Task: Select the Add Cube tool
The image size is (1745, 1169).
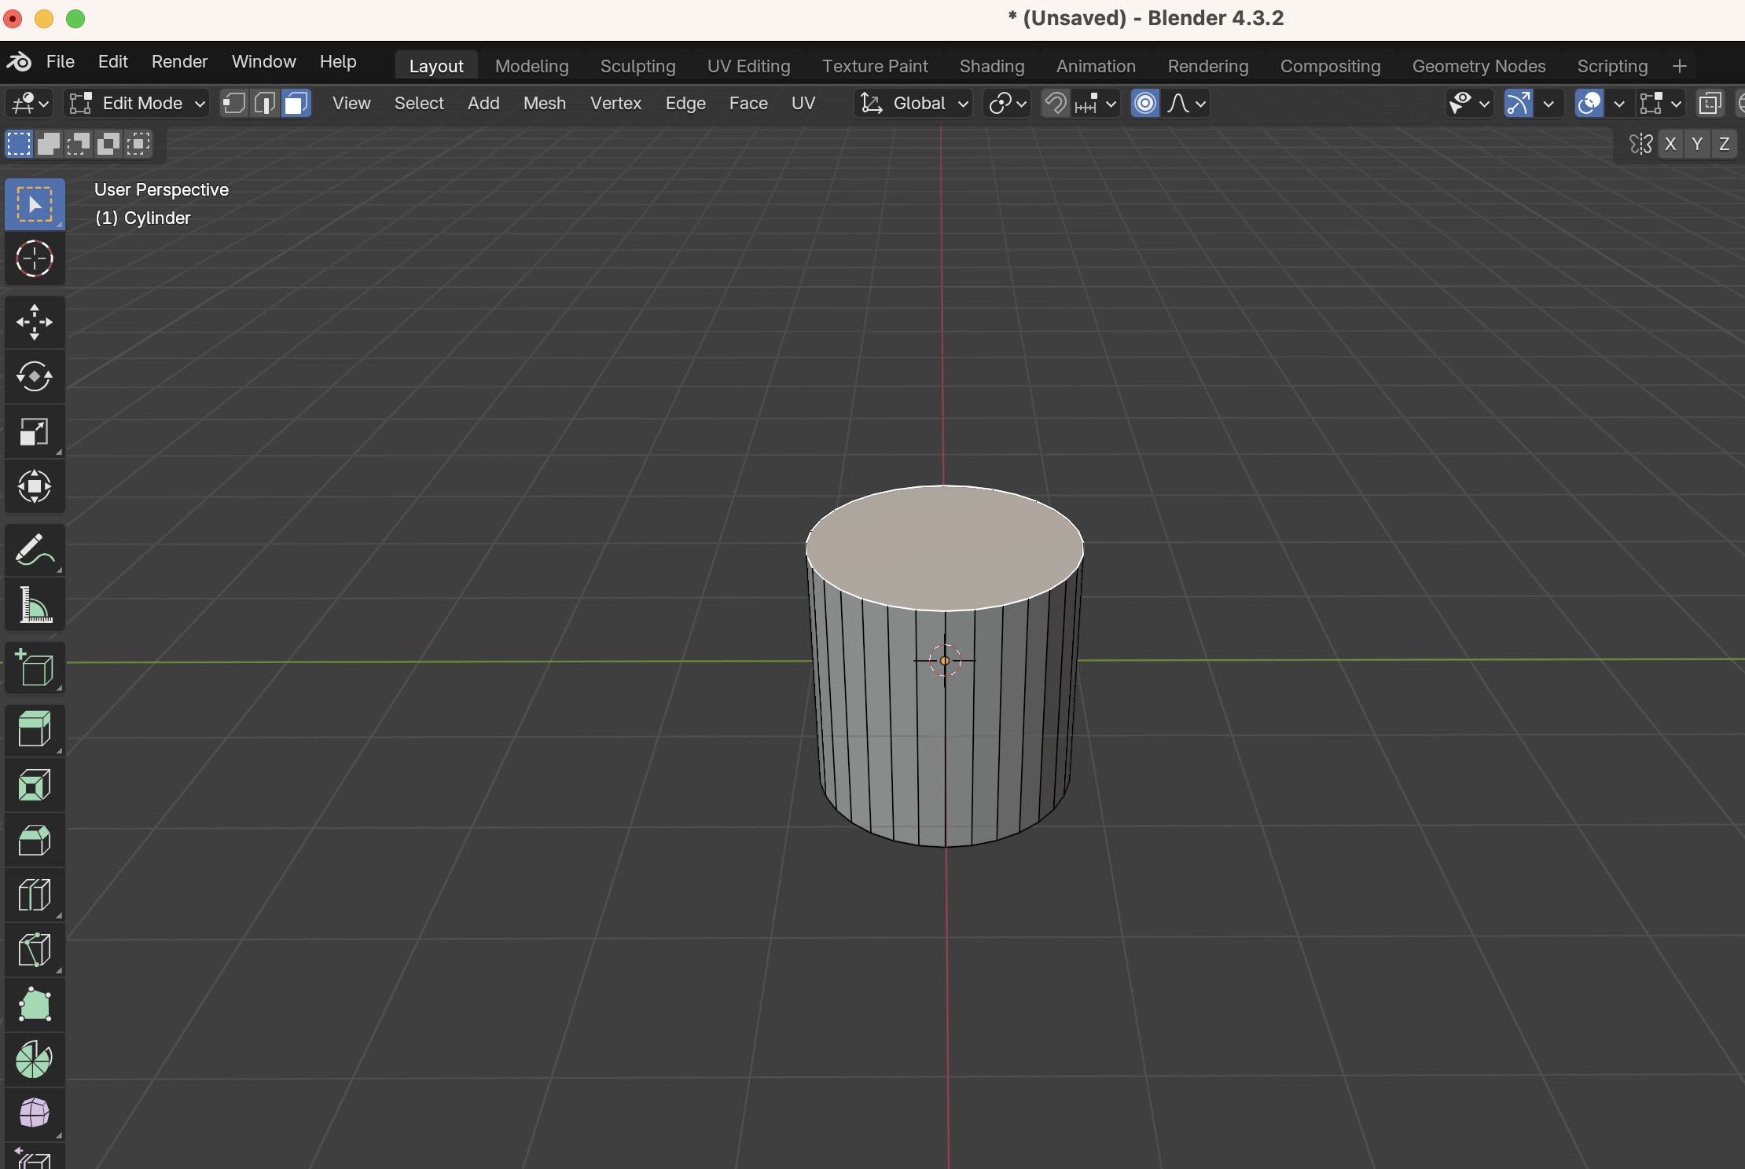Action: click(x=35, y=669)
